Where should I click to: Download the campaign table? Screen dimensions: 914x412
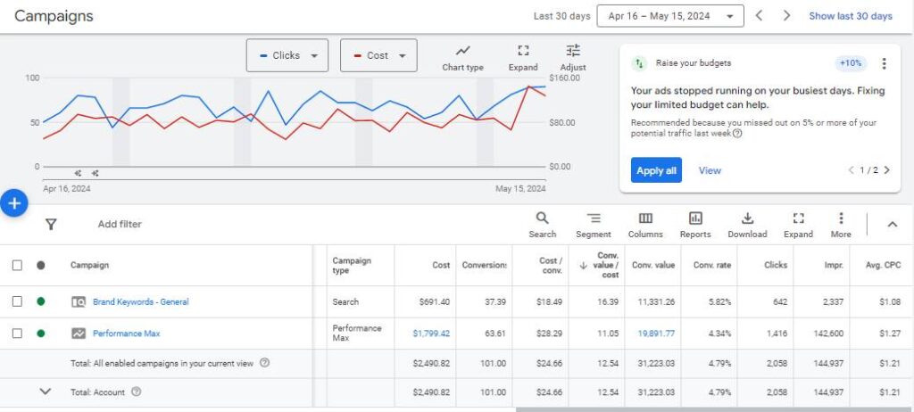[x=747, y=225]
